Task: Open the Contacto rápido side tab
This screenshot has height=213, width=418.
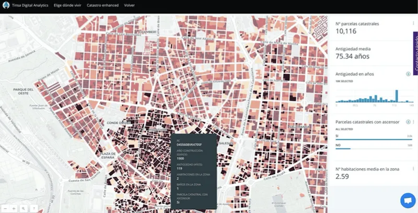Action: click(x=415, y=53)
